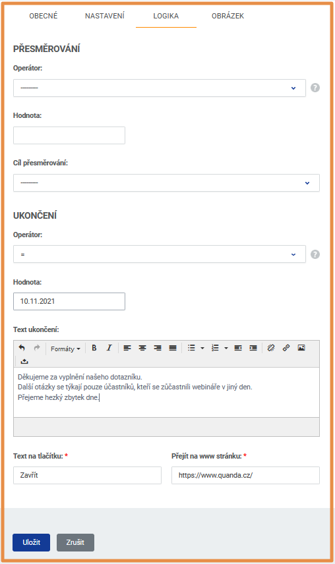Screen dimensions: 335x564
Task: Toggle bold formatting in editor toolbar
Action: [x=94, y=348]
